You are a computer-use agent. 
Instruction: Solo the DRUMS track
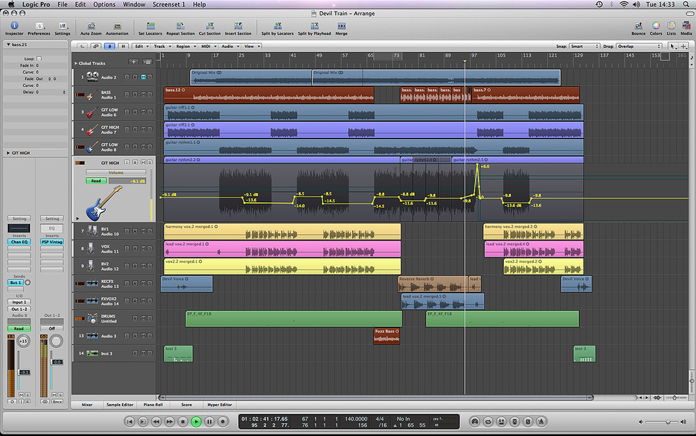click(150, 318)
